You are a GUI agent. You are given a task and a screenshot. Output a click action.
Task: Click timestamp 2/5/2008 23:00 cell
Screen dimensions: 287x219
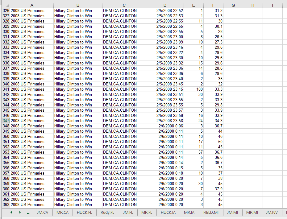tap(165, 37)
